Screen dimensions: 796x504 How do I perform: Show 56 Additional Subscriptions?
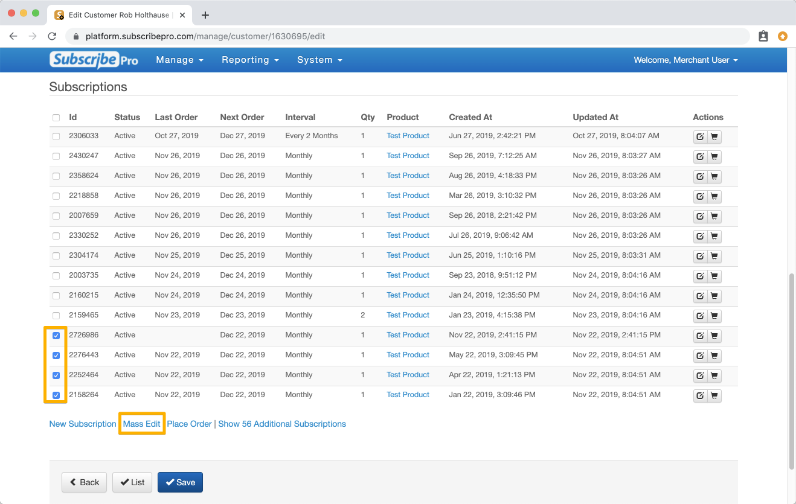tap(282, 424)
